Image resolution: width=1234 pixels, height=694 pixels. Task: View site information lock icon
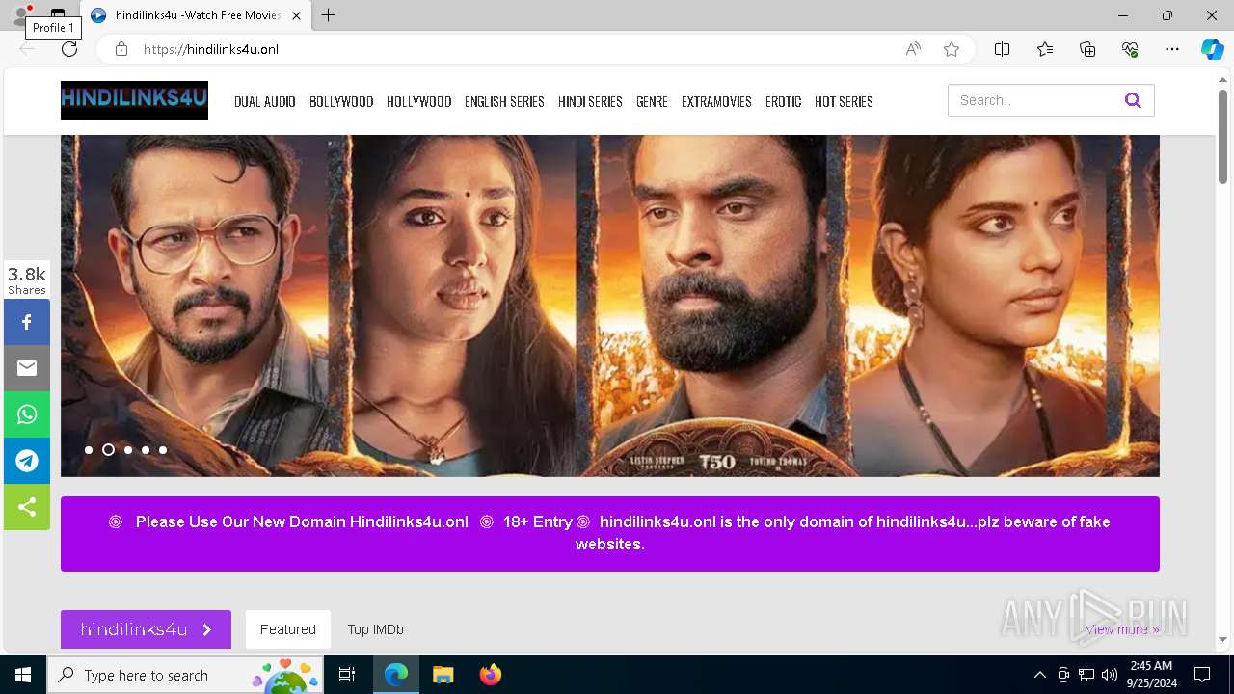tap(121, 49)
